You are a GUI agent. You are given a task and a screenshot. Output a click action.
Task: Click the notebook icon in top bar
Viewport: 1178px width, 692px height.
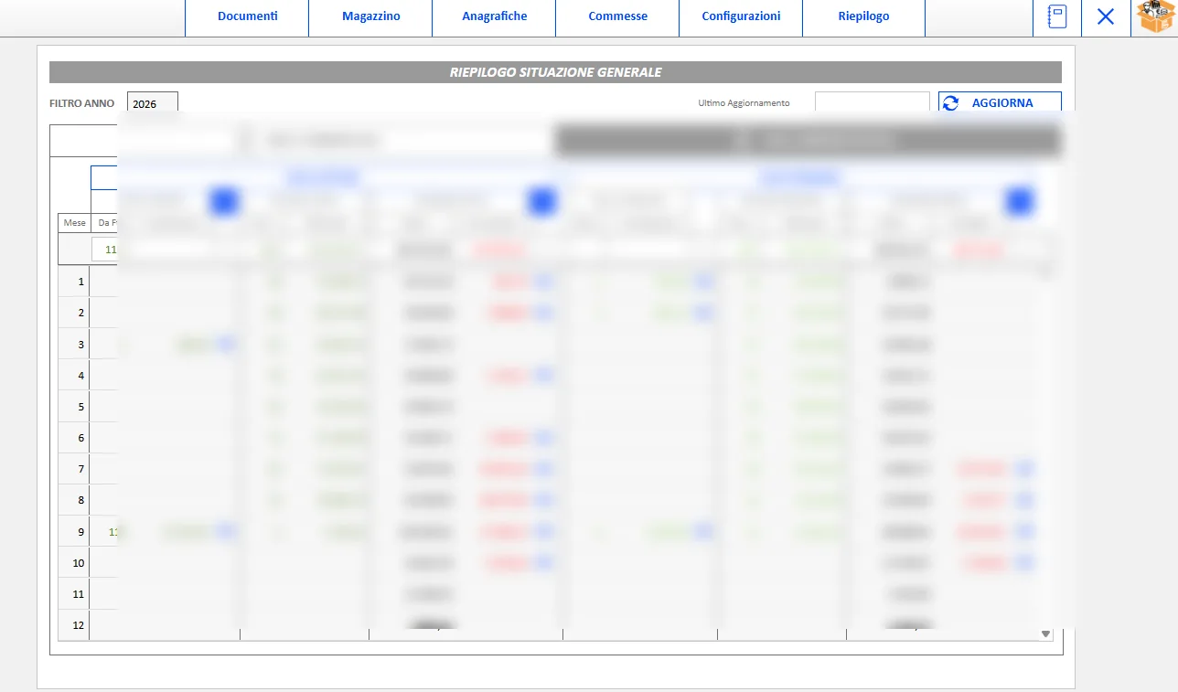point(1057,17)
